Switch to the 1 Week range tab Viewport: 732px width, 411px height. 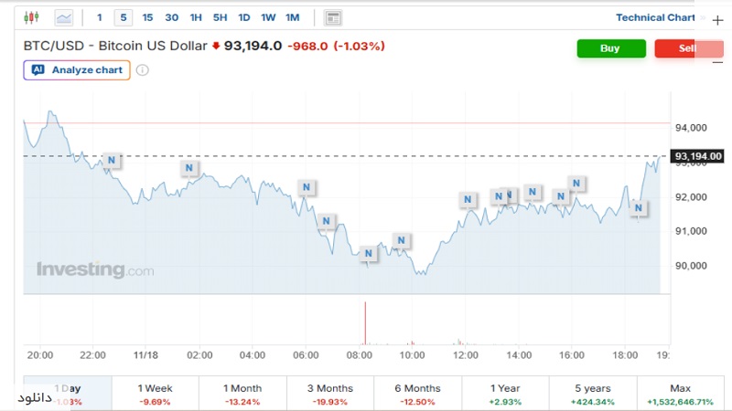(155, 394)
